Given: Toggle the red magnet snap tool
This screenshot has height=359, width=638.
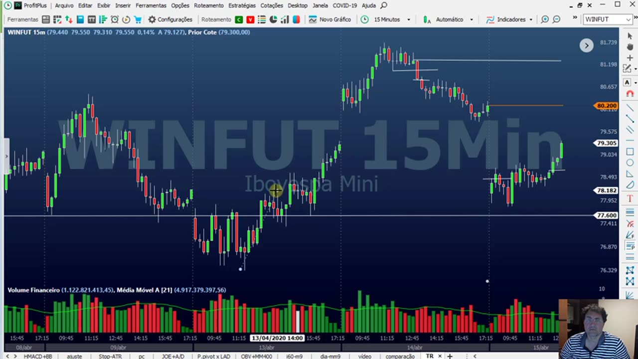Looking at the screenshot, I should (630, 94).
